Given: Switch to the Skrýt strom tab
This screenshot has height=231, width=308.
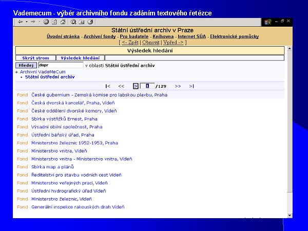Looking at the screenshot, I should (35, 59).
